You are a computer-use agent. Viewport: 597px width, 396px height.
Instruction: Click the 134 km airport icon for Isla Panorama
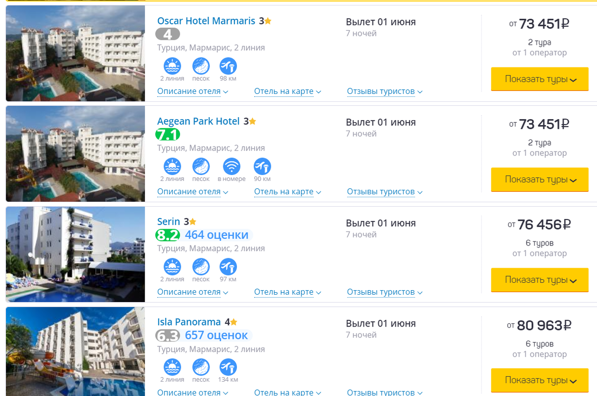[228, 367]
